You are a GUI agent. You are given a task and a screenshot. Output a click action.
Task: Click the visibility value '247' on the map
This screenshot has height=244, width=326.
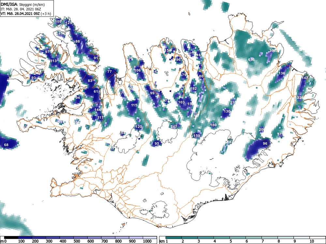pyautogui.click(x=174, y=127)
